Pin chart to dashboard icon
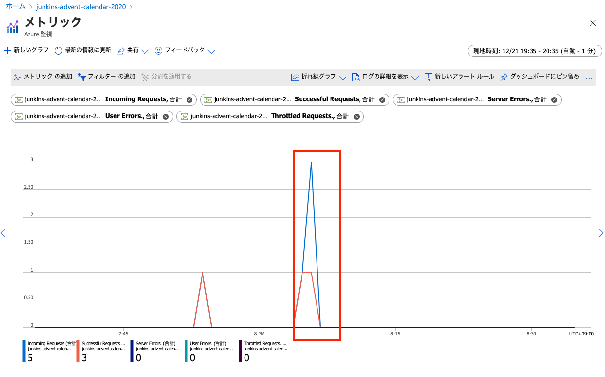The image size is (605, 377). [x=504, y=77]
